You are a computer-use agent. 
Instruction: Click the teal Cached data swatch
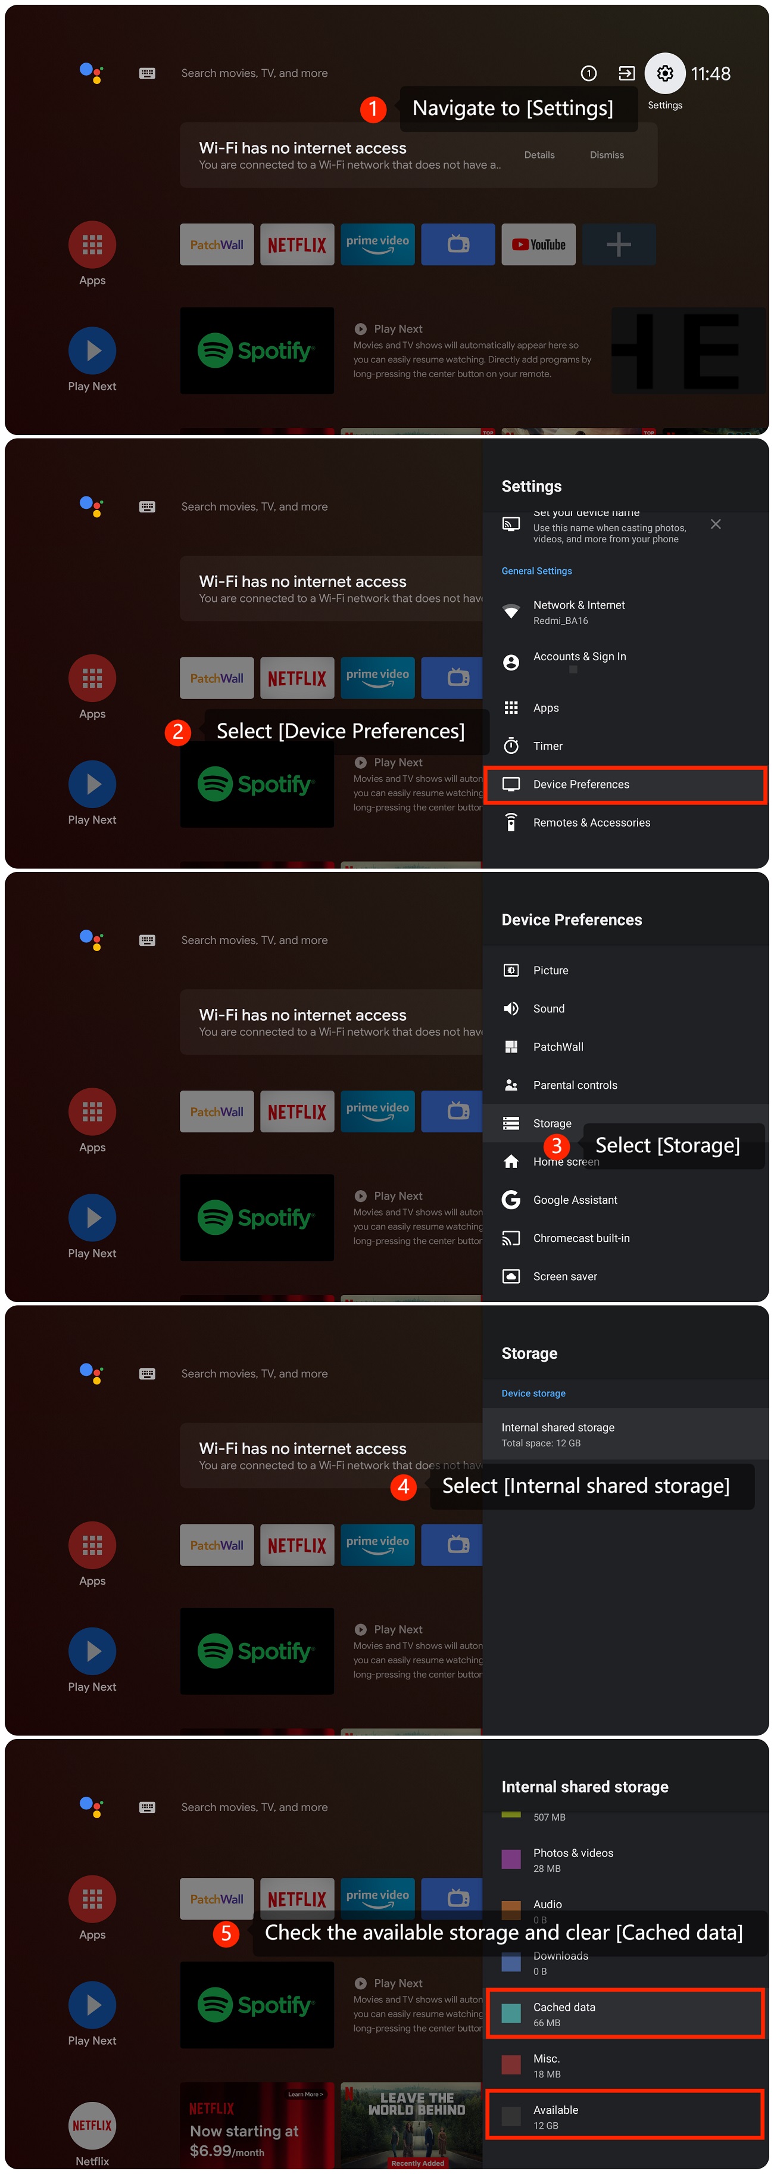click(511, 2013)
